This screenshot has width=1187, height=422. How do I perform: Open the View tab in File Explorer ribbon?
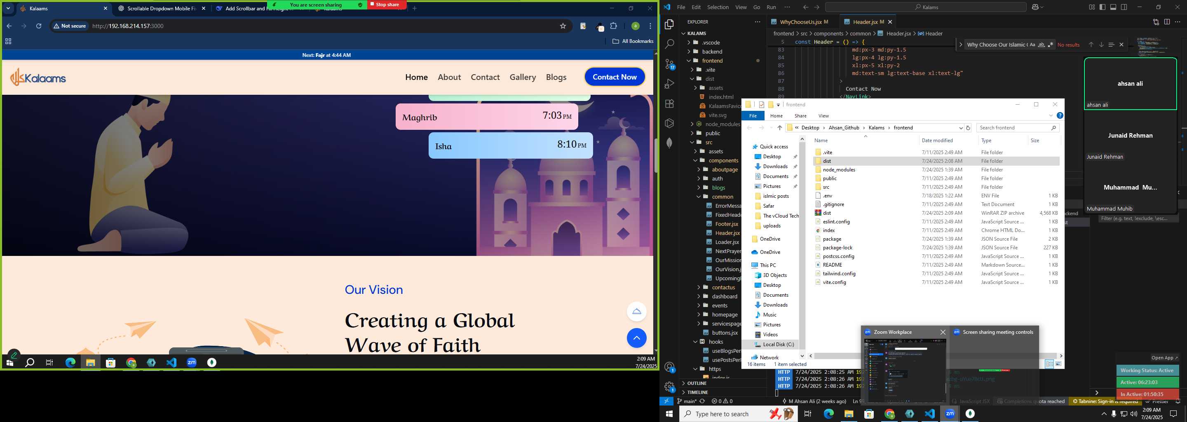(823, 116)
